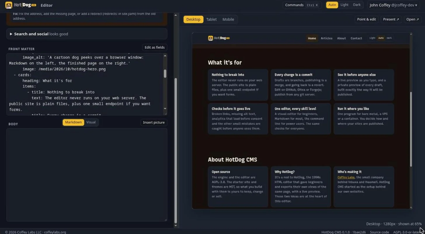Image resolution: width=425 pixels, height=234 pixels.
Task: Switch the editor theme to Light
Action: [x=344, y=5]
